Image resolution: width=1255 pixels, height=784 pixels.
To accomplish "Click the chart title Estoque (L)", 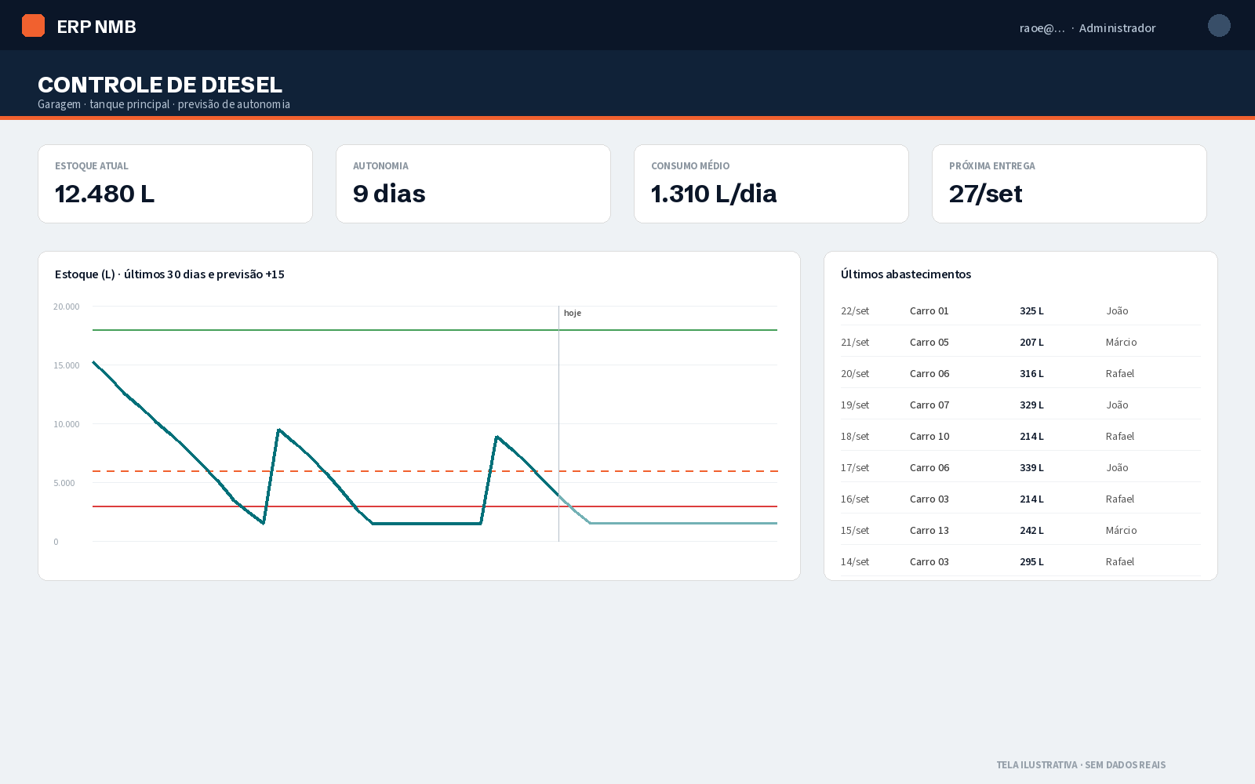I will [169, 274].
